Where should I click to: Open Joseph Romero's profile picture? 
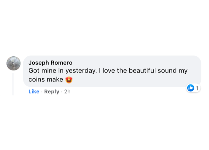[x=13, y=63]
